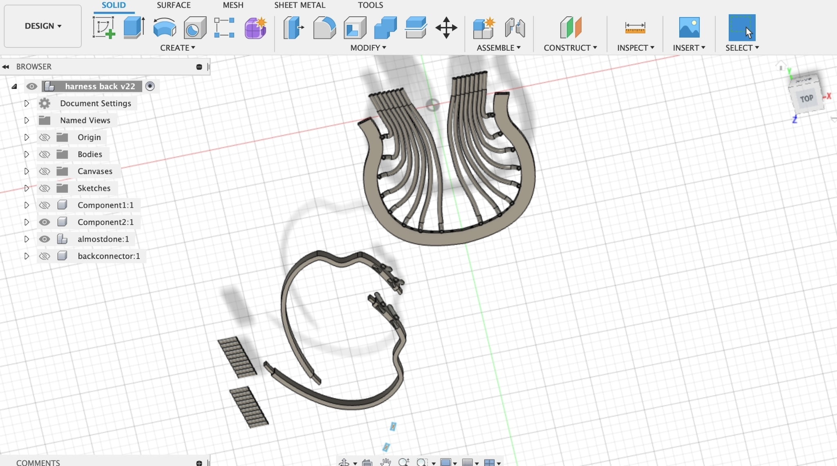Select the Extrude tool
This screenshot has width=837, height=466.
coord(134,28)
